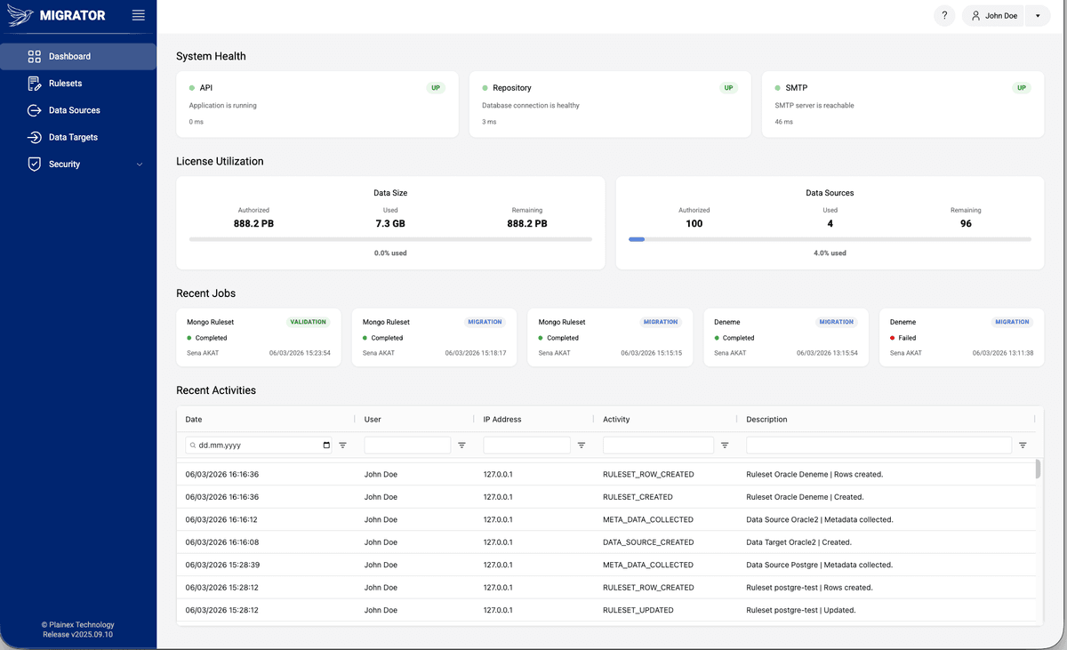Open the Mongo Ruleset VALIDATION job card
Image resolution: width=1067 pixels, height=650 pixels.
[x=259, y=338]
